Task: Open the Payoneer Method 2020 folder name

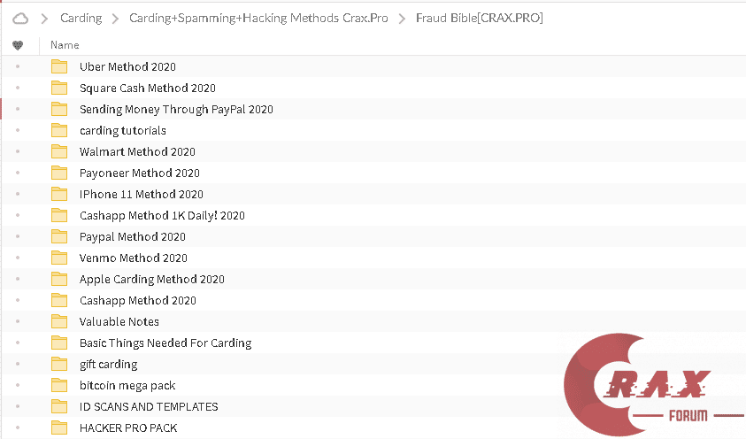Action: [x=139, y=173]
